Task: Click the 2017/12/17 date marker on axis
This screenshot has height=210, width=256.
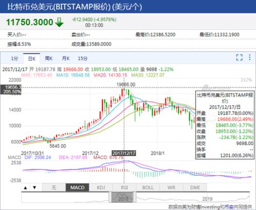Action: pyautogui.click(x=124, y=153)
